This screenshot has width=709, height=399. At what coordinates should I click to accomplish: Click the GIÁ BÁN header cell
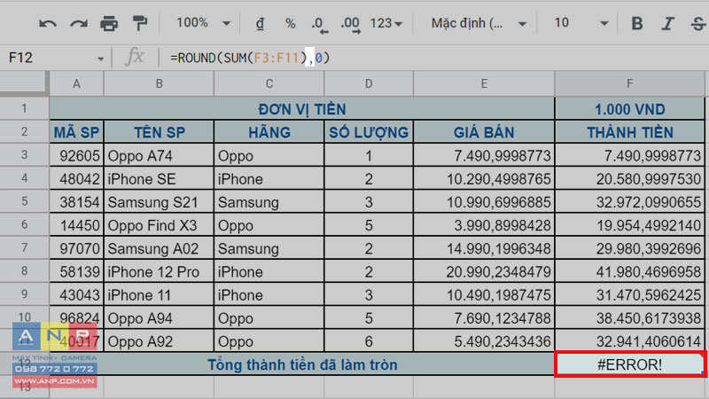484,132
